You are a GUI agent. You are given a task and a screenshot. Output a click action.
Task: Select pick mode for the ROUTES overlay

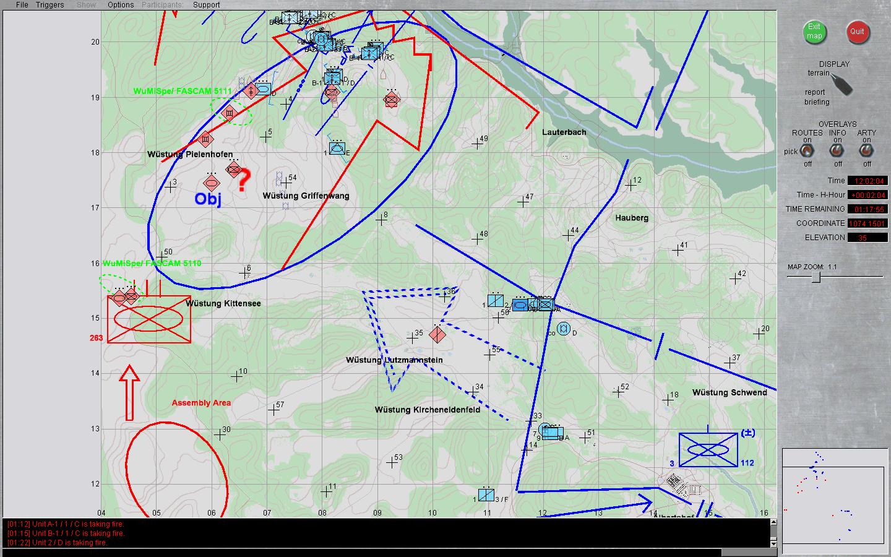coord(790,152)
